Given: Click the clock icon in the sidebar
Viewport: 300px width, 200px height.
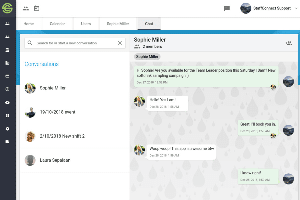Looking at the screenshot, I should 7,89.
